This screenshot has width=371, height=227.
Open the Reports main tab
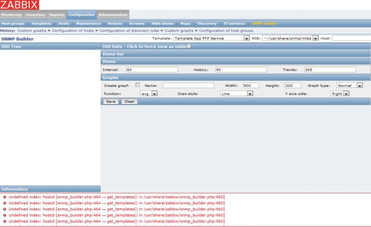pos(57,15)
